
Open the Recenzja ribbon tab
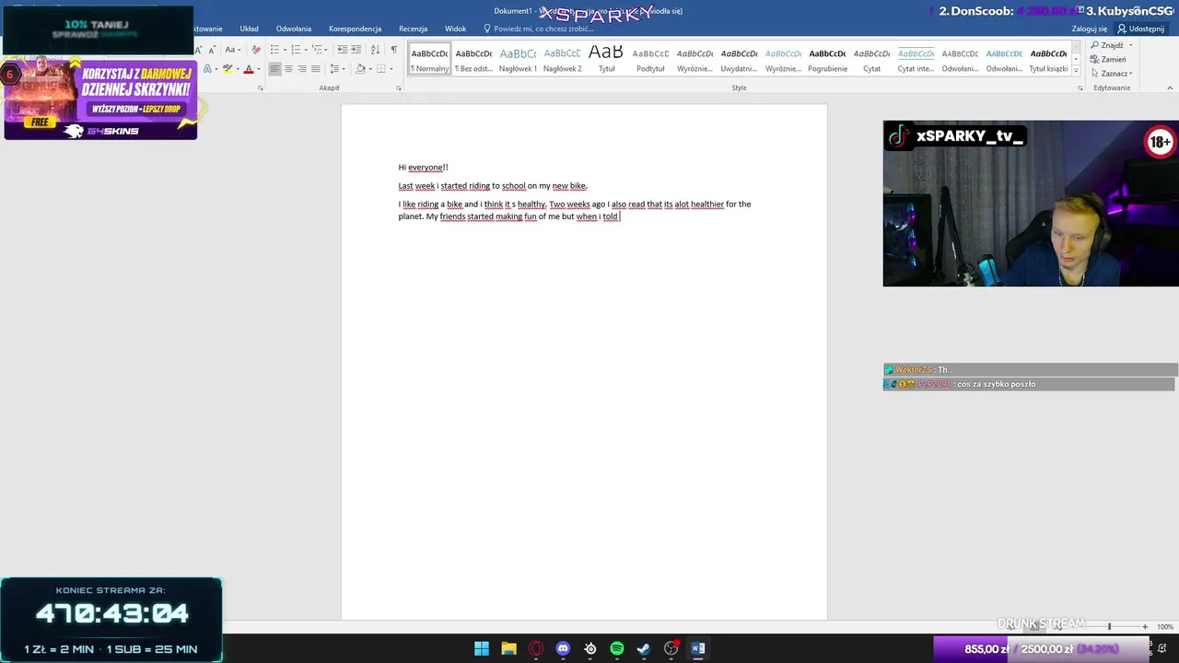[x=413, y=29]
